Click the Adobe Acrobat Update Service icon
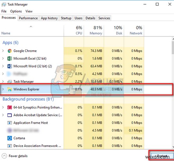The height and width of the screenshot is (161, 174). point(9,115)
